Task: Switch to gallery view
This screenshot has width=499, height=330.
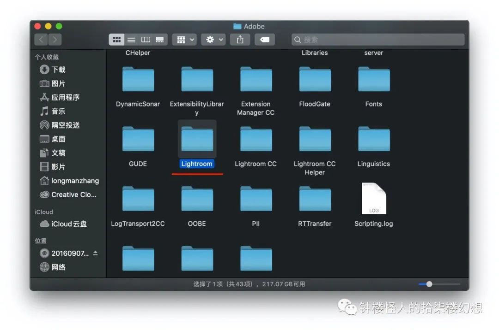Action: click(x=160, y=40)
